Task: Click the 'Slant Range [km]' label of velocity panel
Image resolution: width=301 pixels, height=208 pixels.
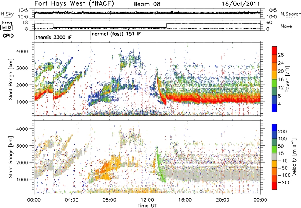Action: 11,157
